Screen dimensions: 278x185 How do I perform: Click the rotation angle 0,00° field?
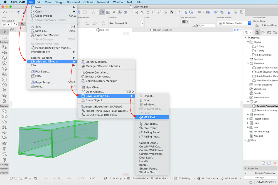click(207, 25)
